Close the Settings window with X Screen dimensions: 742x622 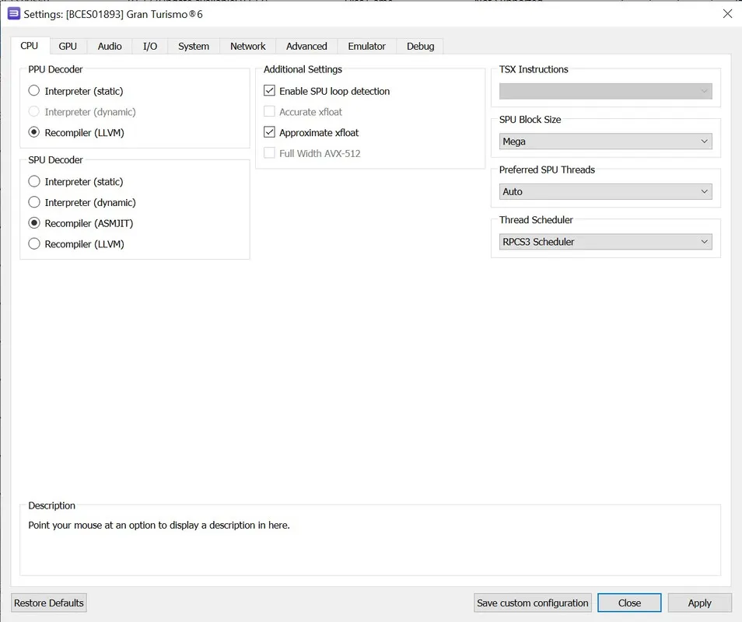tap(727, 14)
